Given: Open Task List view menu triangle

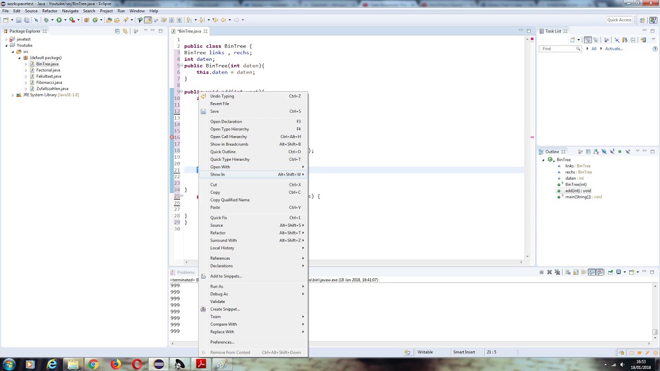Looking at the screenshot, I should tap(653, 39).
